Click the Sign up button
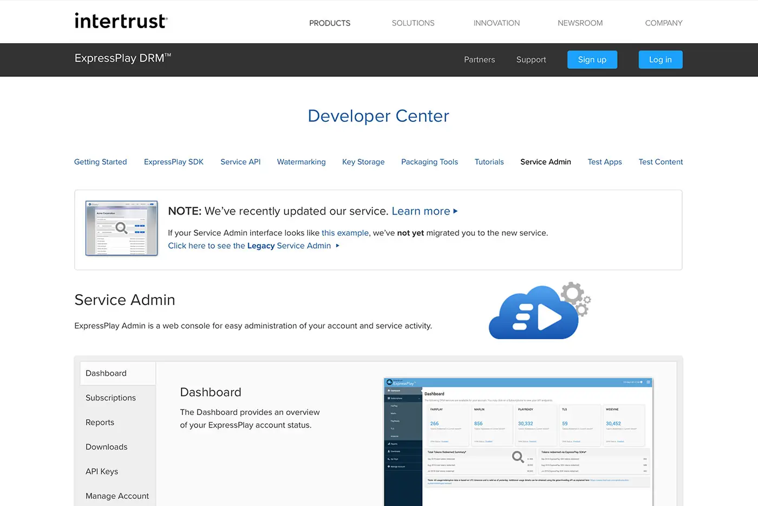Screen dimensions: 758x506 [x=592, y=60]
